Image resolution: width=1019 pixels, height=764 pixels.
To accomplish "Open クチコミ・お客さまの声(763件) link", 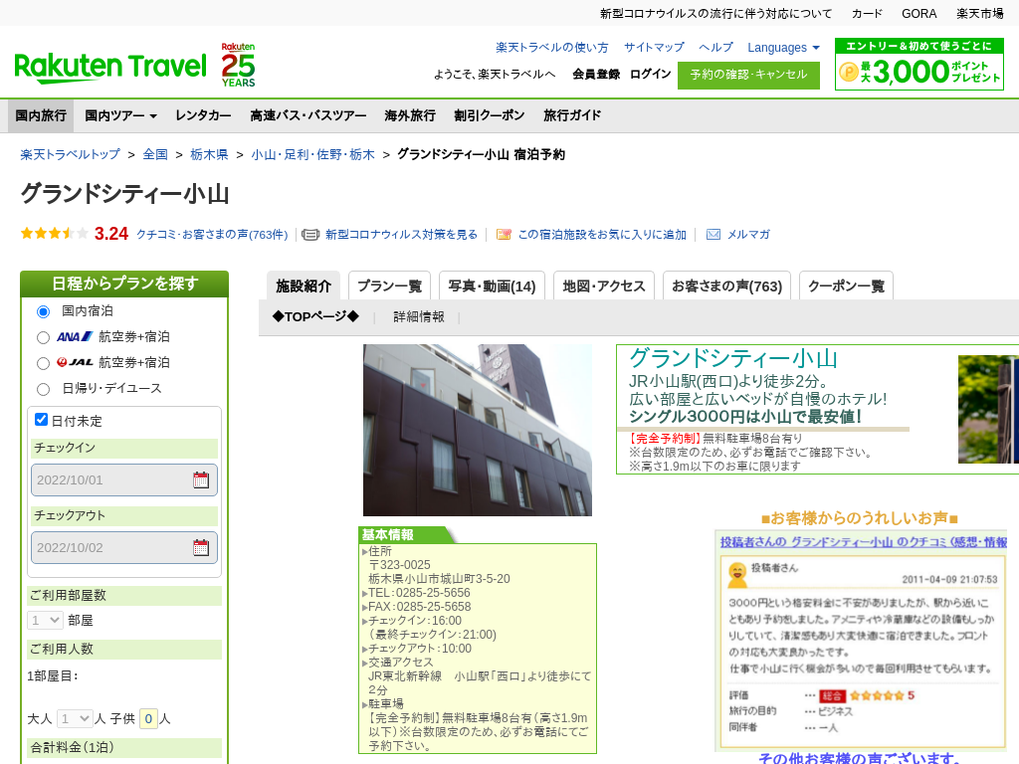I will pos(212,235).
